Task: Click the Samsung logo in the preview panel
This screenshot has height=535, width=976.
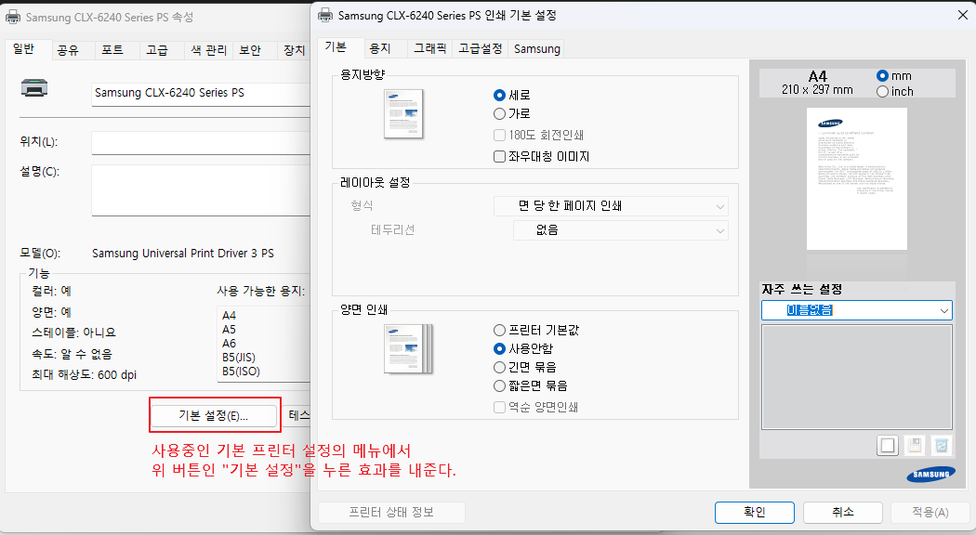Action: tap(930, 475)
